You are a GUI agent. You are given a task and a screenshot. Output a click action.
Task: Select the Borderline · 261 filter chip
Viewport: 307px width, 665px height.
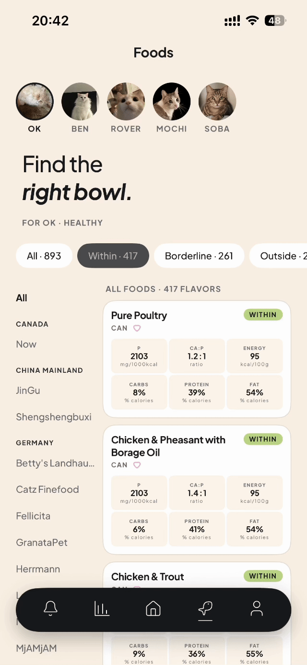tap(199, 256)
